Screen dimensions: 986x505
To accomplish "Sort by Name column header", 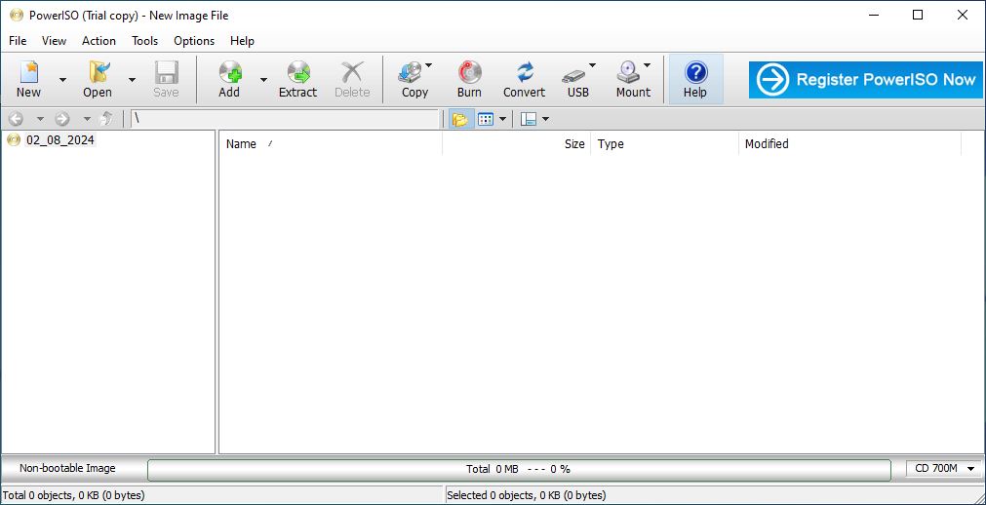I will (331, 144).
